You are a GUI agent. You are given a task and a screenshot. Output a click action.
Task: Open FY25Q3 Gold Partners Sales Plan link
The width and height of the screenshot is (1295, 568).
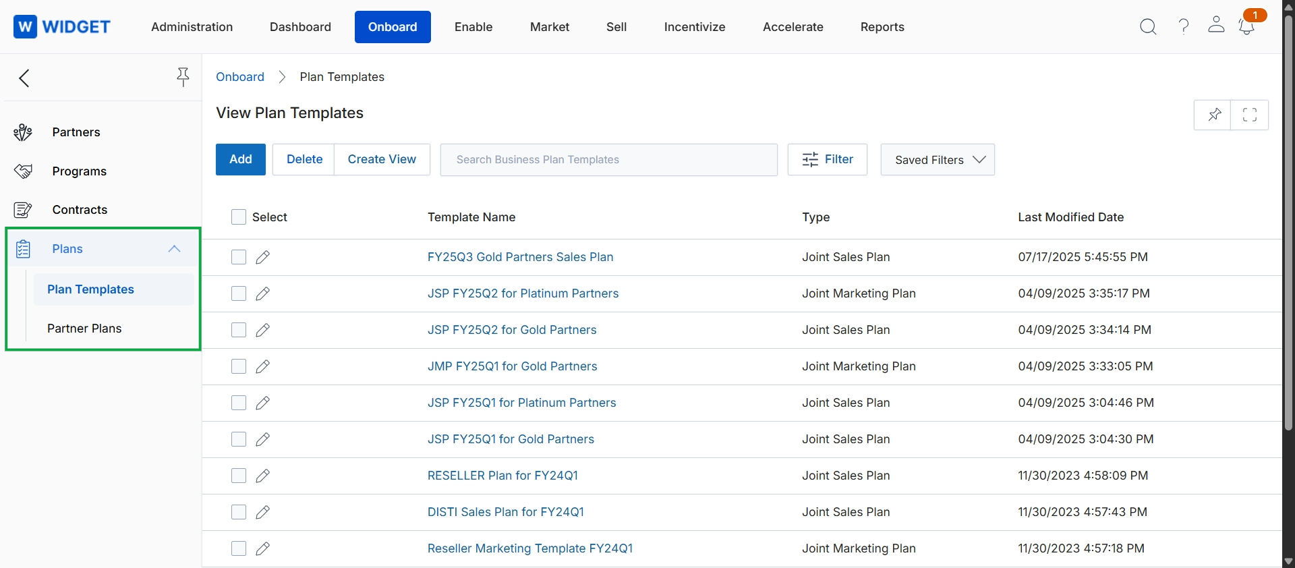click(521, 257)
